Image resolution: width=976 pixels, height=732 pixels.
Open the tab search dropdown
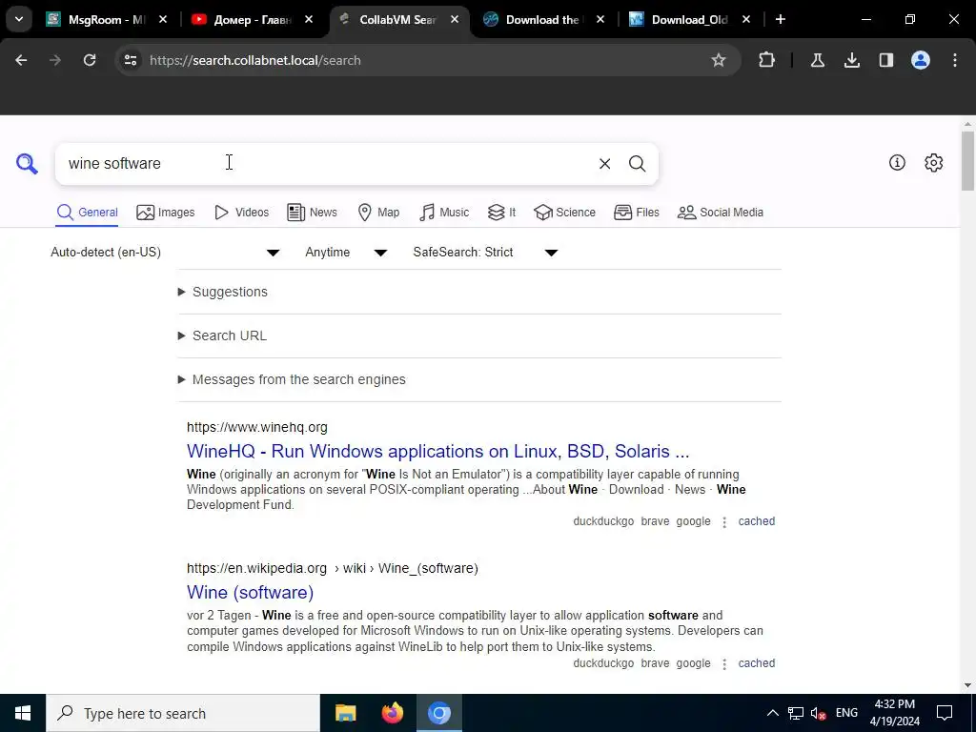click(x=19, y=19)
